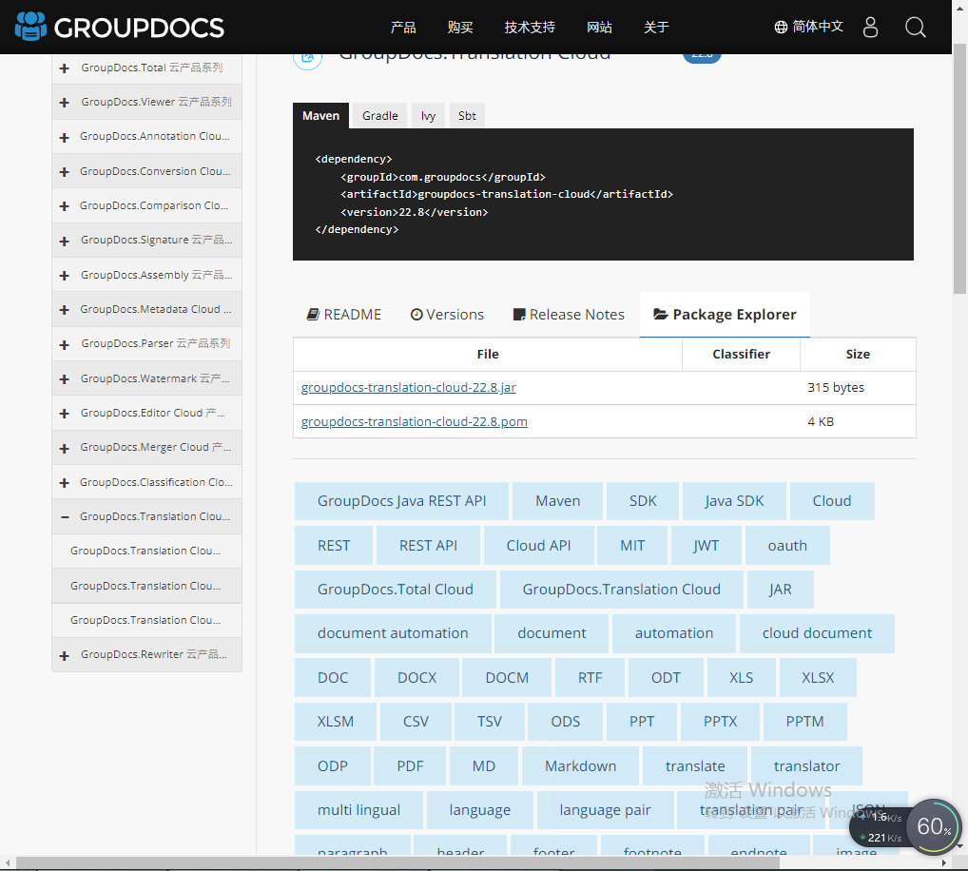Viewport: 968px width, 871px height.
Task: Open the search magnifier icon
Action: [x=915, y=28]
